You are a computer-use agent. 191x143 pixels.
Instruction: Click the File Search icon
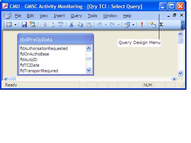[32, 25]
